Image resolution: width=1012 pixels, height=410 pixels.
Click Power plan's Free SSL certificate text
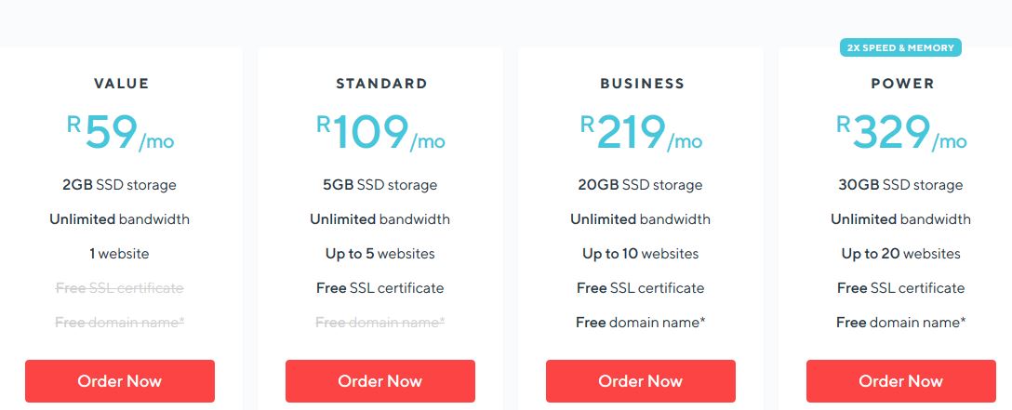pyautogui.click(x=901, y=288)
